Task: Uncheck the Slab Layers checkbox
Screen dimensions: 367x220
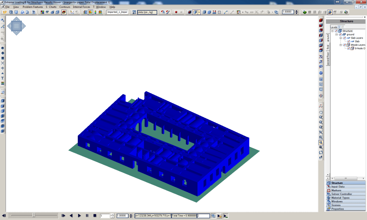Action: coord(344,38)
